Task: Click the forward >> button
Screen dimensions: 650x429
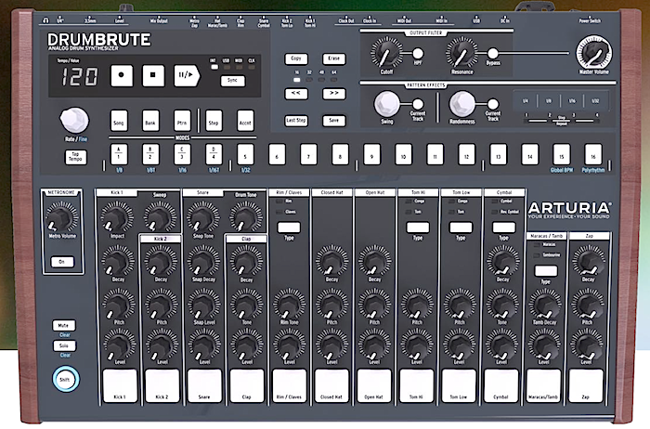Action: (334, 94)
